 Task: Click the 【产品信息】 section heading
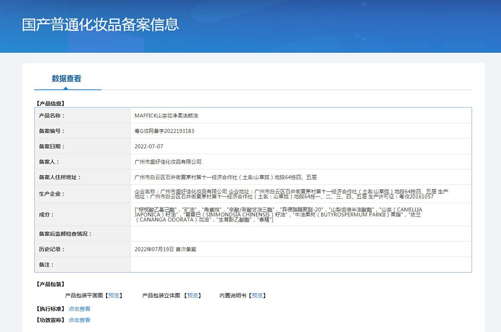click(50, 104)
